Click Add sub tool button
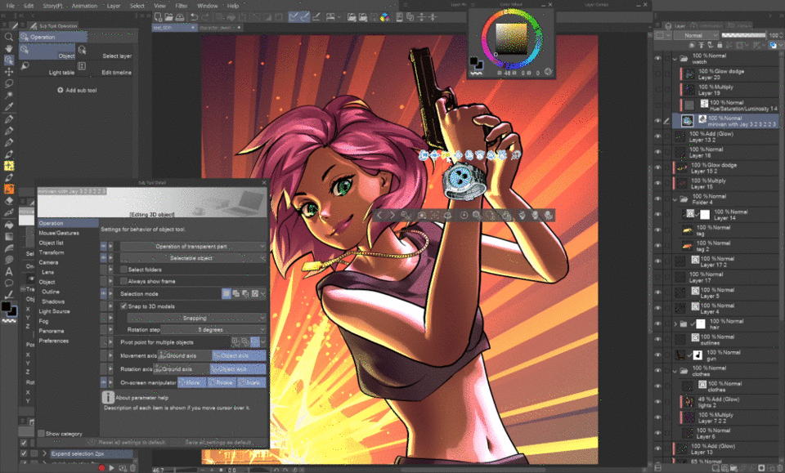Viewport: 785px width, 473px height. tap(77, 90)
